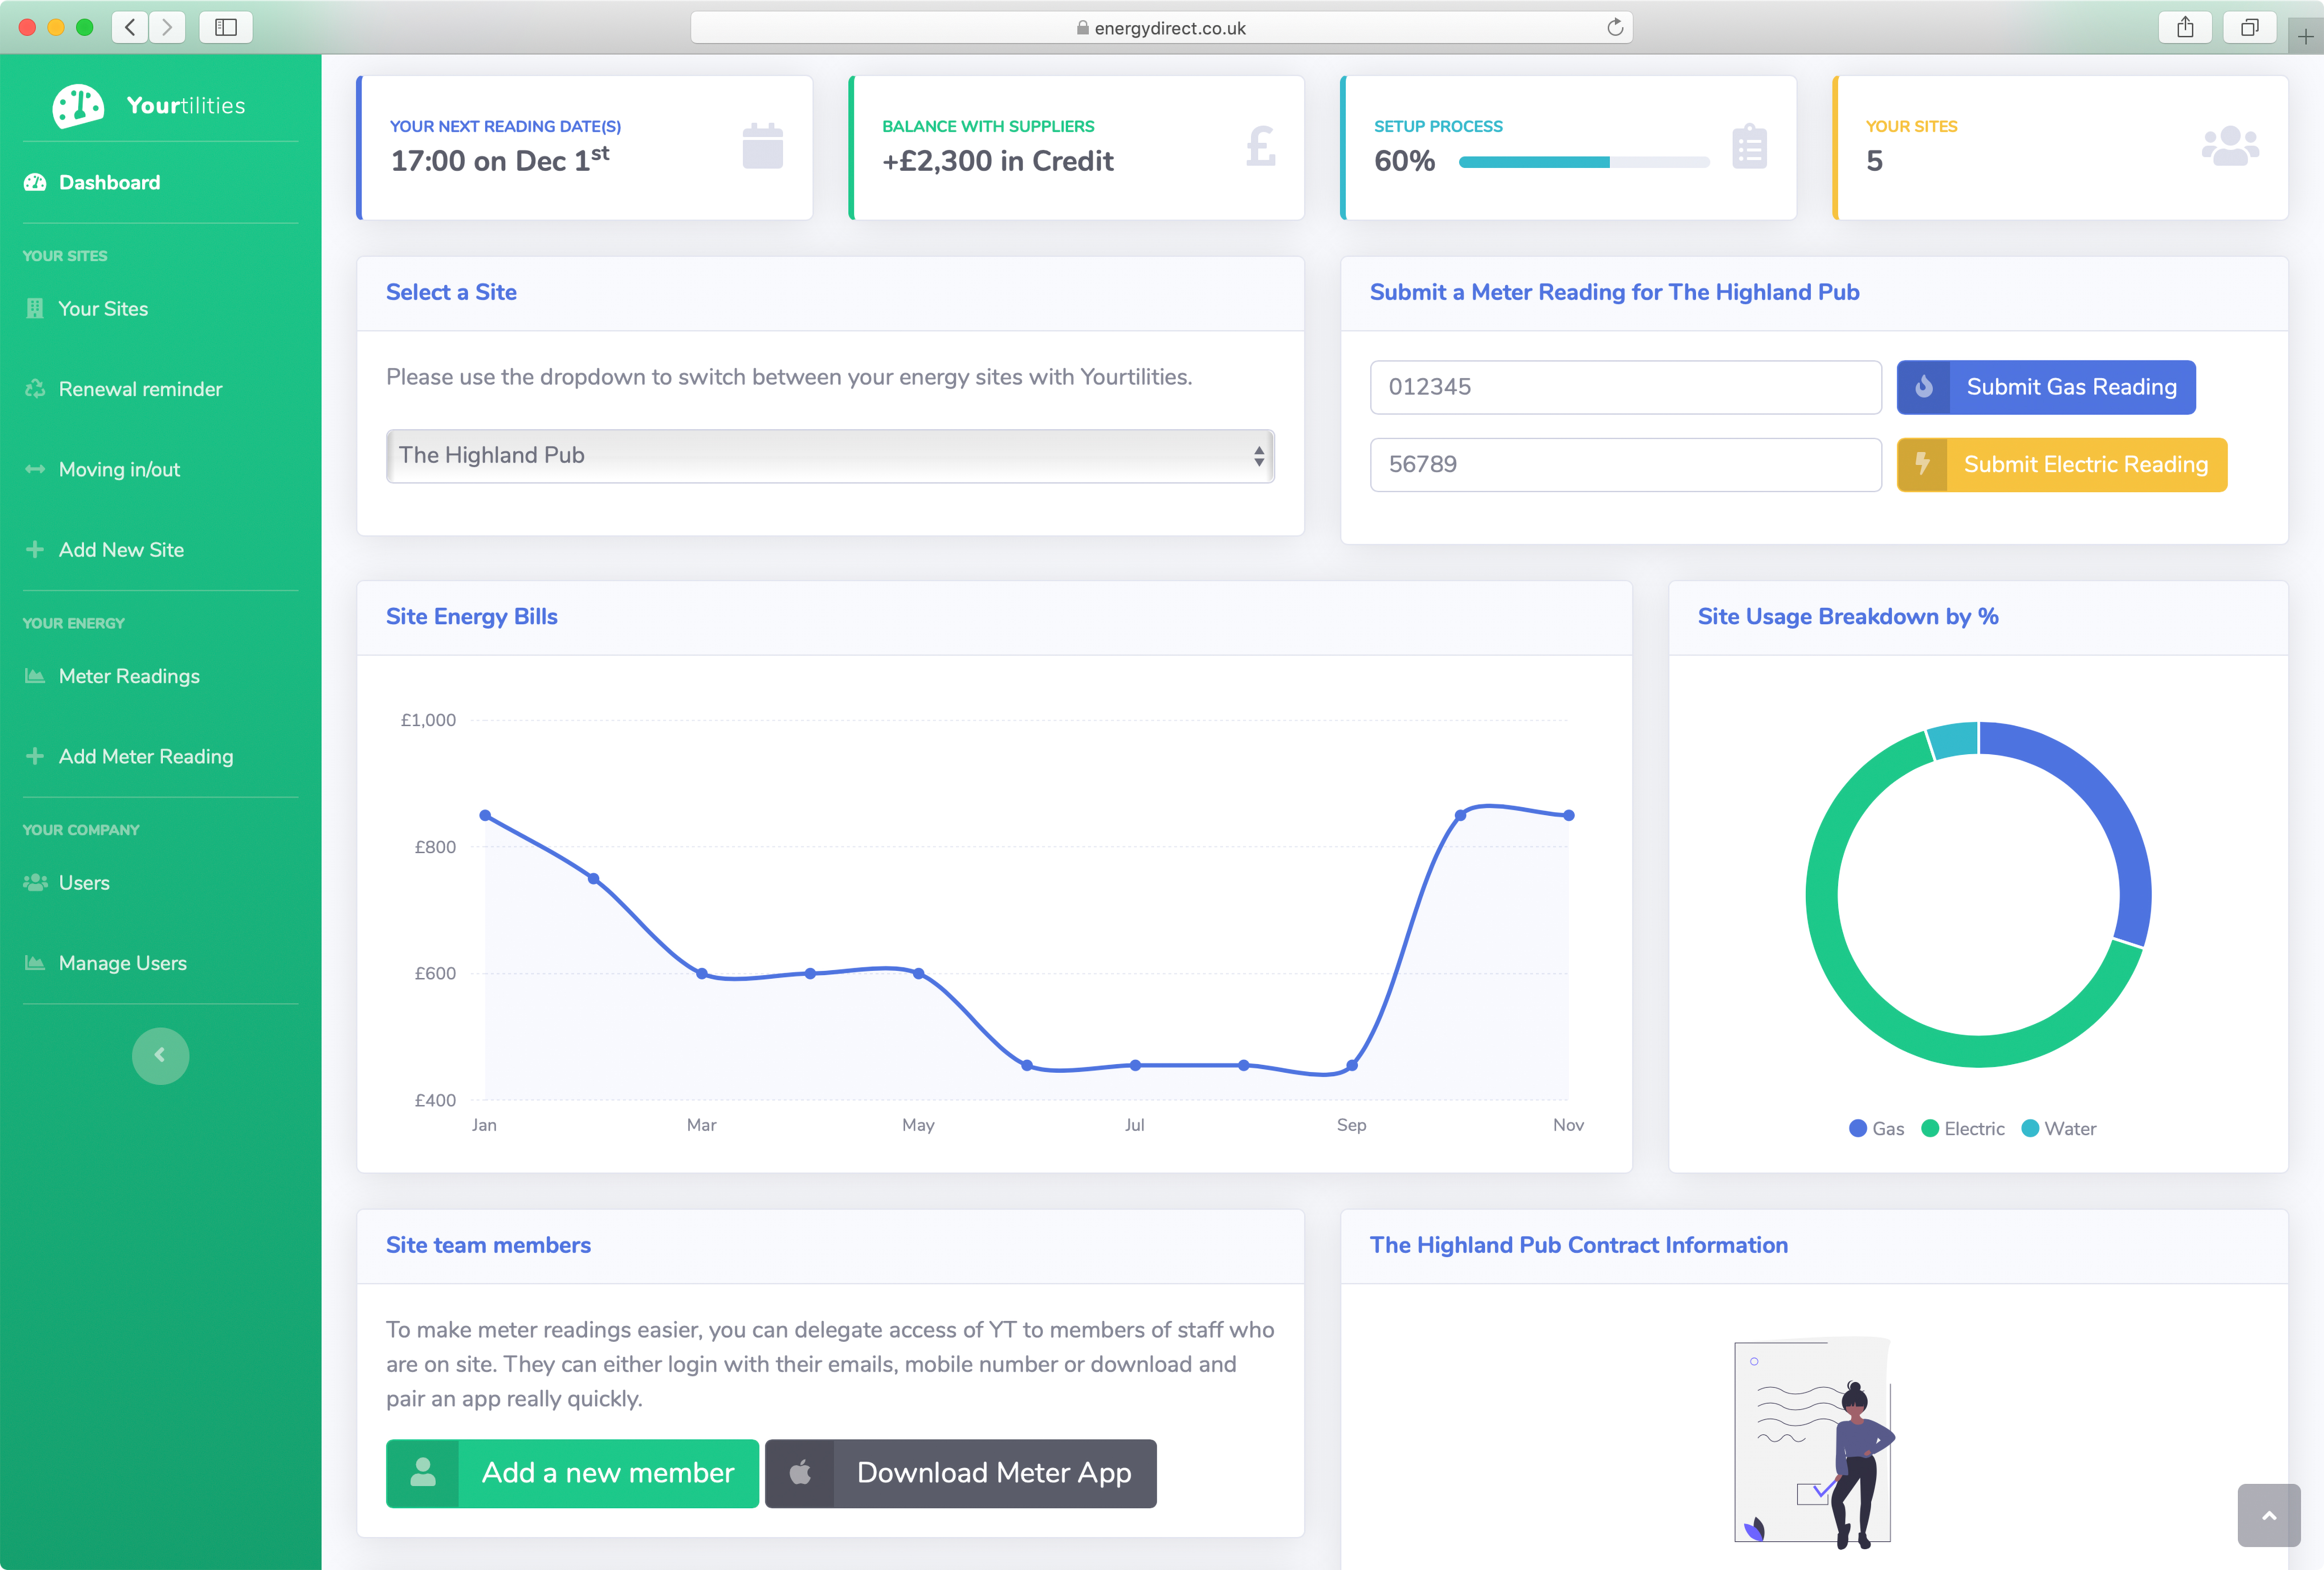
Task: Click the plus icon beside Add Meter Reading
Action: click(x=35, y=756)
